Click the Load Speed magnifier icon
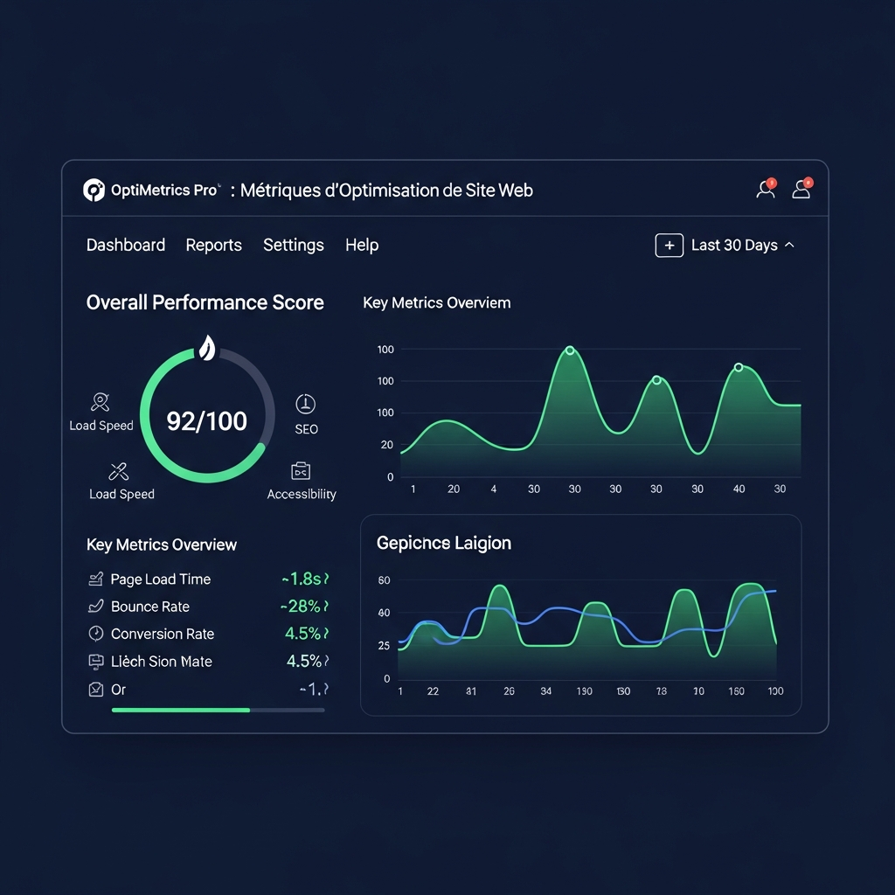Screen dimensions: 895x895 (x=100, y=403)
